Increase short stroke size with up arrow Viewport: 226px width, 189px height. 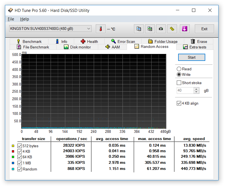coord(196,89)
